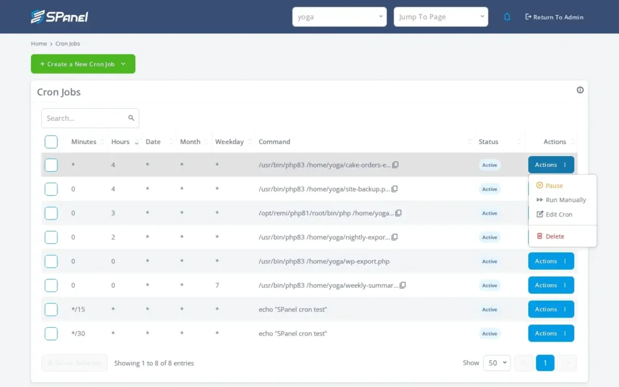The height and width of the screenshot is (387, 619).
Task: Click the SPanel logo
Action: tap(60, 16)
